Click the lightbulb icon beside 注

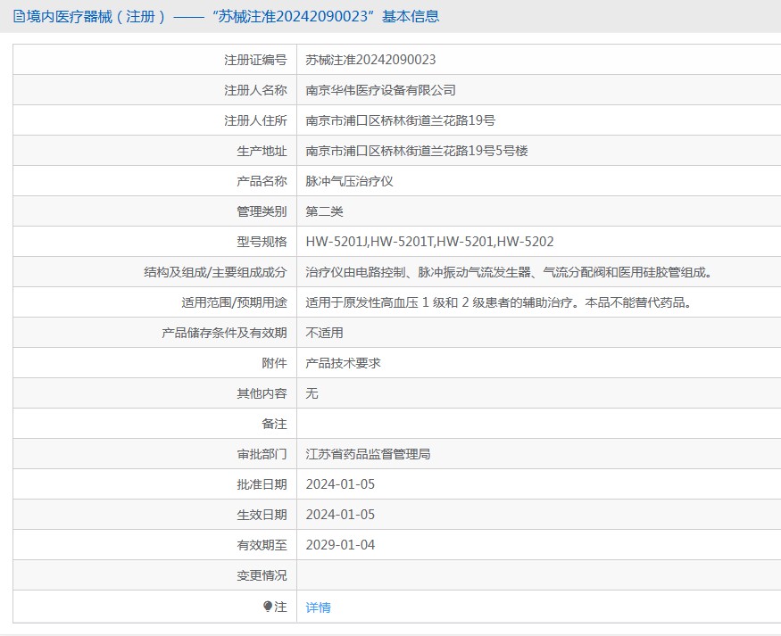click(268, 607)
